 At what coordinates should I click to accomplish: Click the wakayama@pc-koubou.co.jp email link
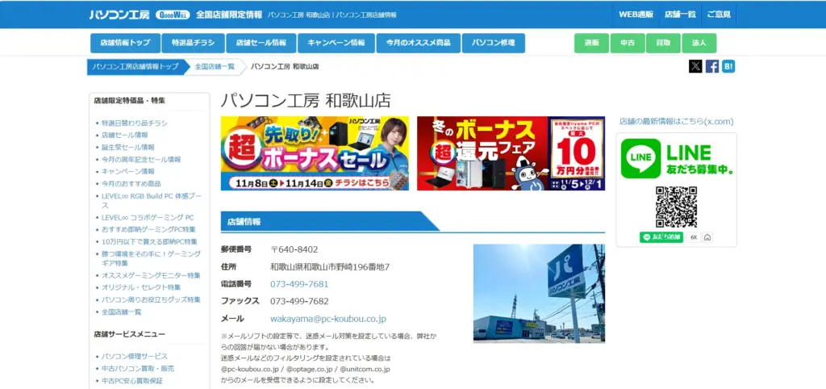pos(328,319)
